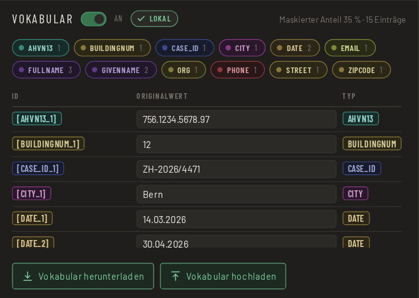This screenshot has height=298, width=419.
Task: Select the PHONE filter chip
Action: tap(238, 70)
